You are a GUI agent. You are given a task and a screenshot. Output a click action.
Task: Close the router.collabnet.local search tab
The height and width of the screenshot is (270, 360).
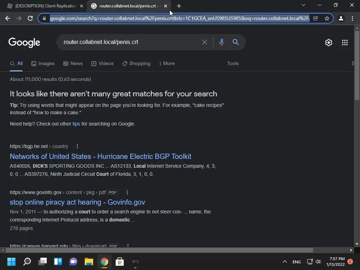166,6
